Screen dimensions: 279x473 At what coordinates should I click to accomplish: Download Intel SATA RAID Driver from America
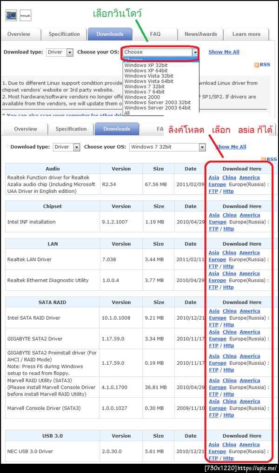pyautogui.click(x=249, y=311)
